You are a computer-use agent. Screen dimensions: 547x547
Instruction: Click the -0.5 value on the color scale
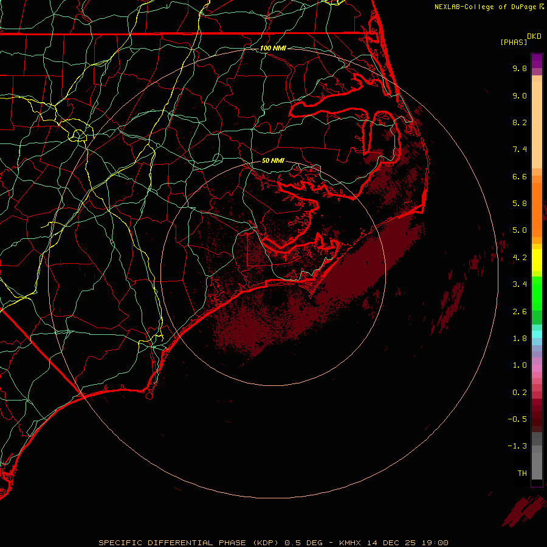pos(517,419)
